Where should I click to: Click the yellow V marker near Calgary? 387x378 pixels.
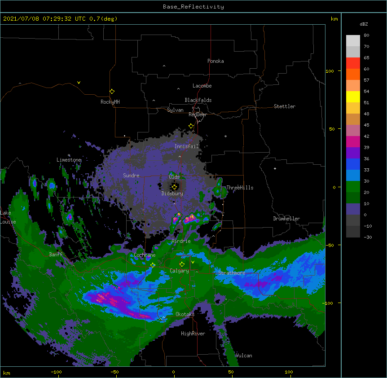(x=193, y=262)
